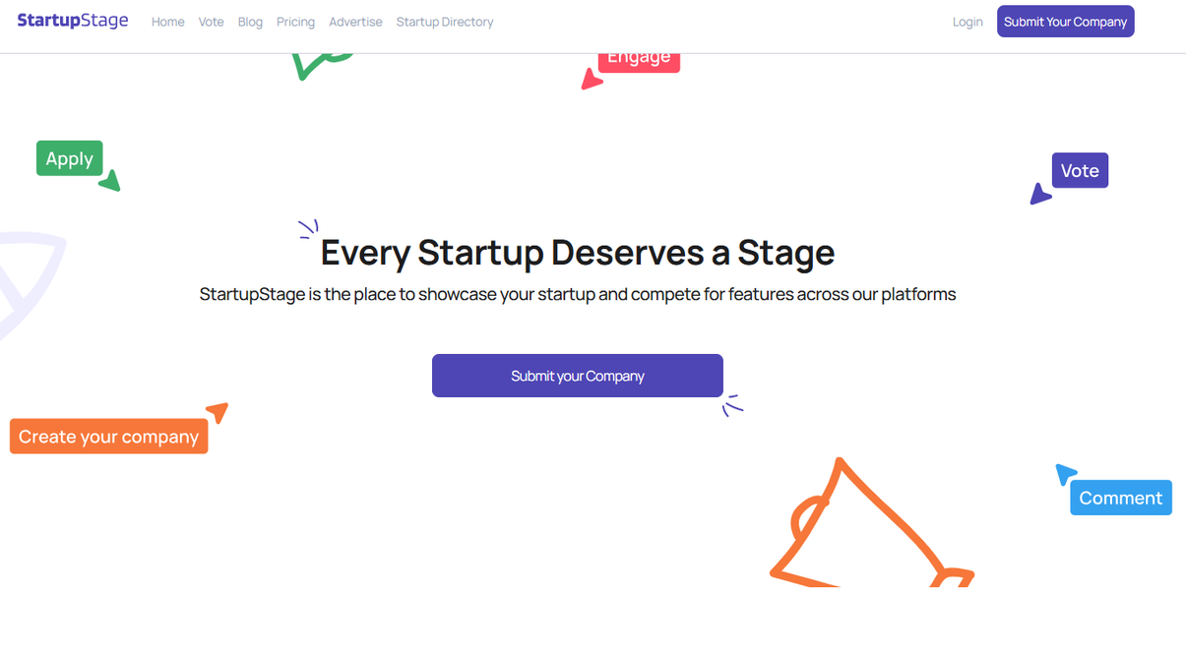
Task: Click the large Submit your Company button
Action: click(x=578, y=376)
